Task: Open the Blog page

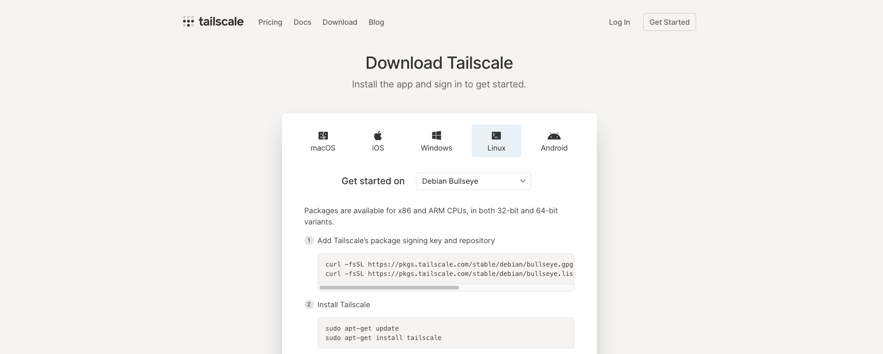Action: click(376, 22)
